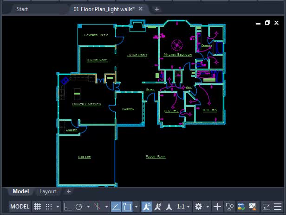Restore down the drawing viewport
The height and width of the screenshot is (215, 286).
(267, 23)
